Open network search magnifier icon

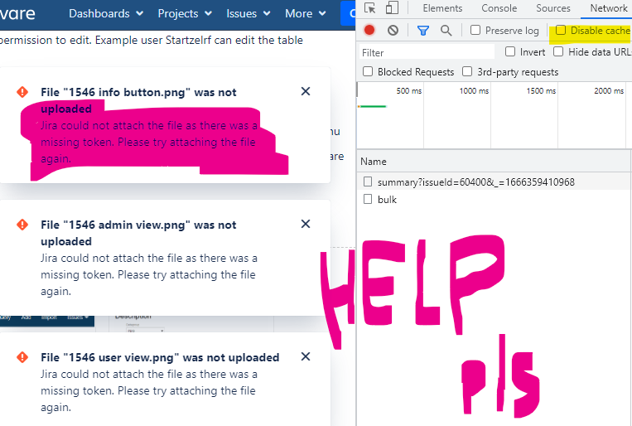click(x=446, y=31)
